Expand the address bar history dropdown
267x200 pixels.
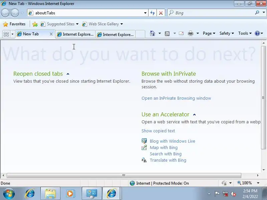145,13
